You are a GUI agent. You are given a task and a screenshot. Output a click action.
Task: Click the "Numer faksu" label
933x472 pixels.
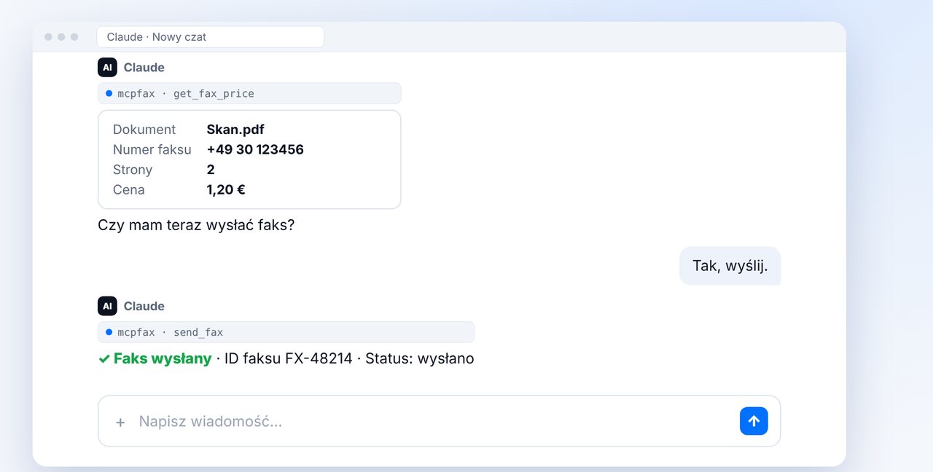[152, 149]
